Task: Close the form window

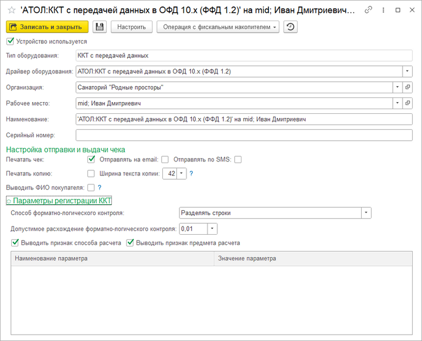Action: pos(412,10)
